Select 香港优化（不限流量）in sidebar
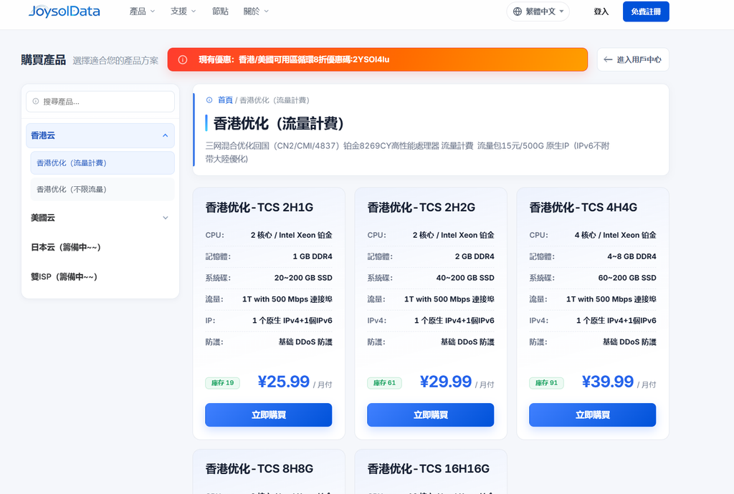 pos(103,189)
